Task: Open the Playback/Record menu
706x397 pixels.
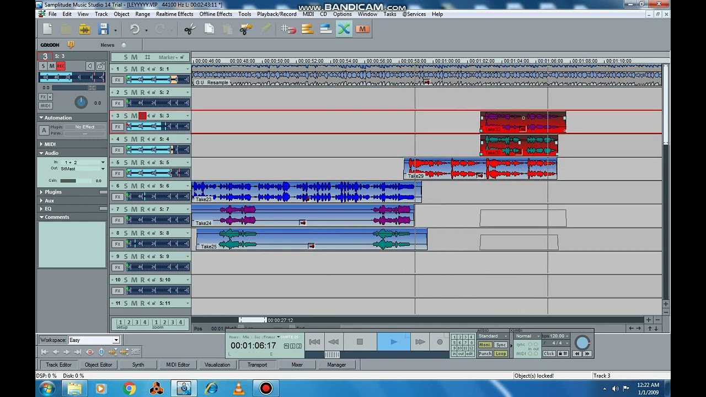Action: coord(276,14)
